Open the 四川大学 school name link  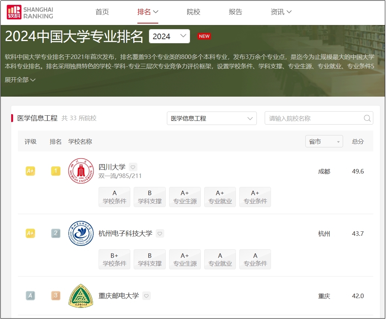(112, 167)
